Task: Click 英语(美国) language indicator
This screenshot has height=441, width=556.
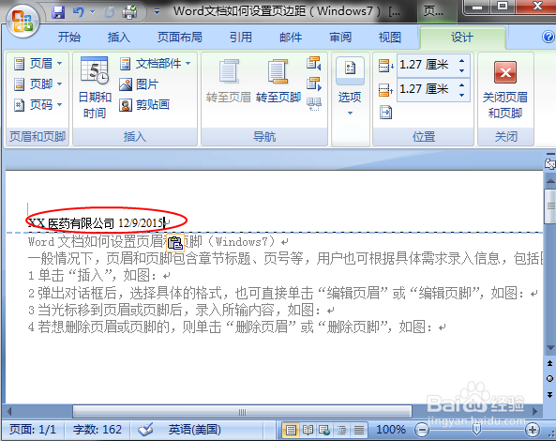Action: coord(195,430)
